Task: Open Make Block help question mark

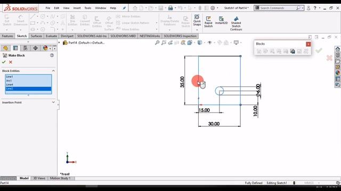Action: [x=52, y=55]
